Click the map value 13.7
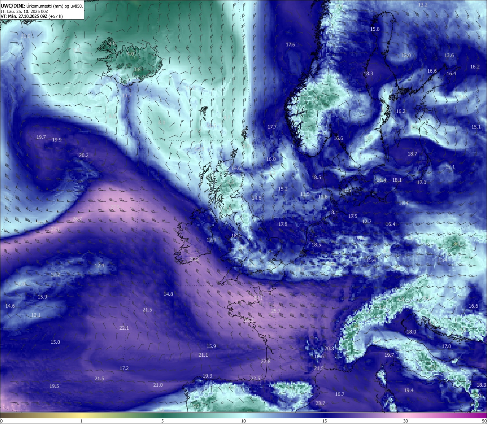487x424 pixels. pyautogui.click(x=127, y=96)
